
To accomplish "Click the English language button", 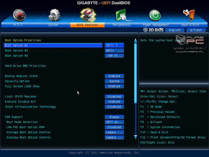I will [175, 30].
